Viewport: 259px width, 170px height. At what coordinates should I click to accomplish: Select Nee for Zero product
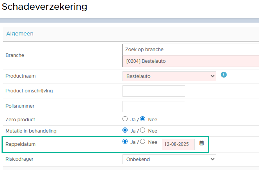click(143, 119)
